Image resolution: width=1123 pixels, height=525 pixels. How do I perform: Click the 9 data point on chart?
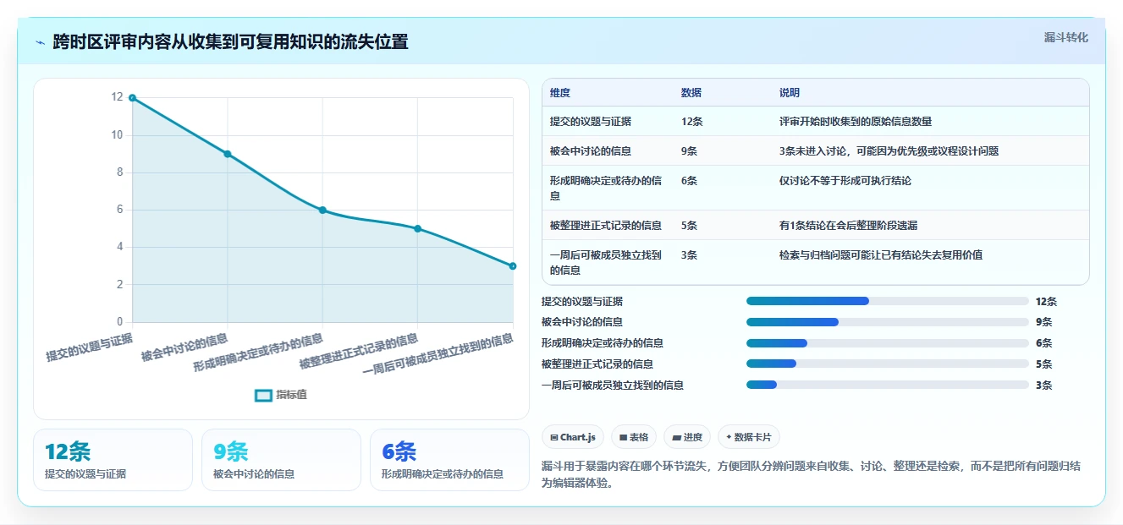pyautogui.click(x=228, y=154)
